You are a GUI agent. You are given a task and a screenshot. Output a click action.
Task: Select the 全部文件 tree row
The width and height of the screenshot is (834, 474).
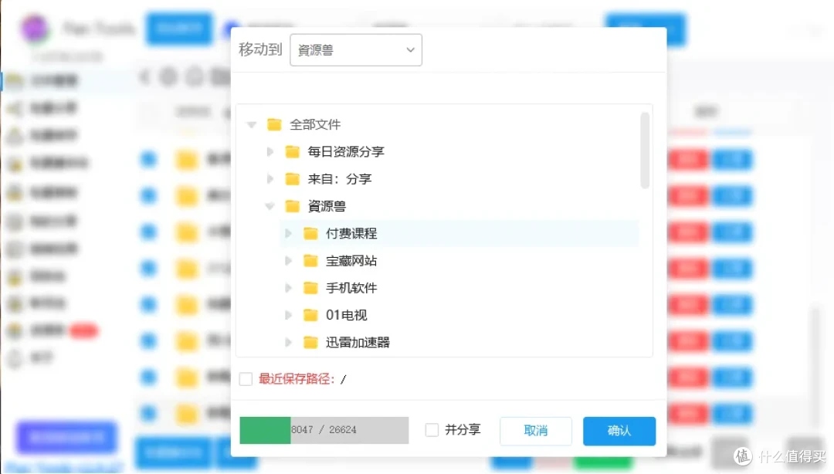coord(440,124)
